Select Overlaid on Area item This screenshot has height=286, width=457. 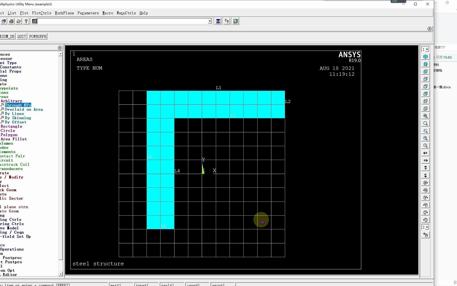tap(24, 109)
